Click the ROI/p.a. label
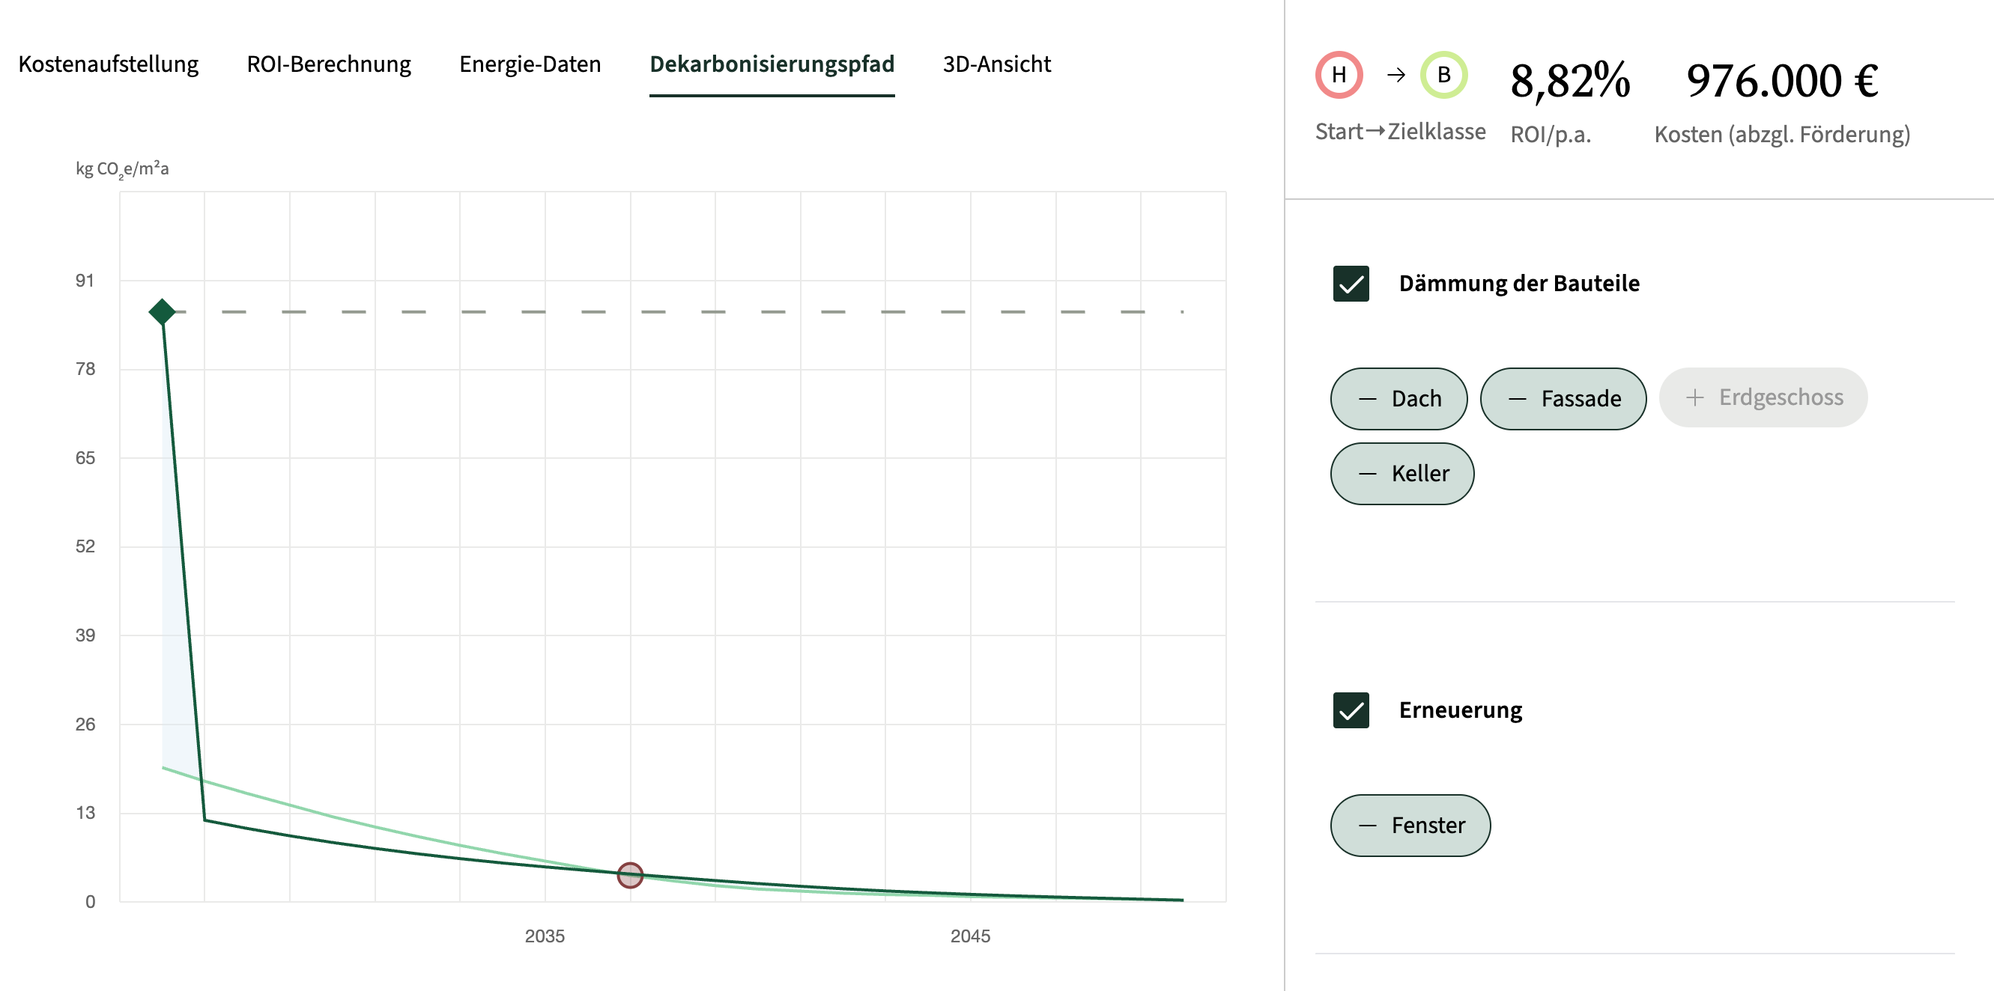Screen dimensions: 1994x991 [x=1551, y=135]
